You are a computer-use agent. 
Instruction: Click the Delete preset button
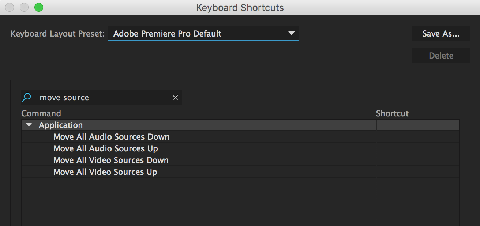pos(441,56)
